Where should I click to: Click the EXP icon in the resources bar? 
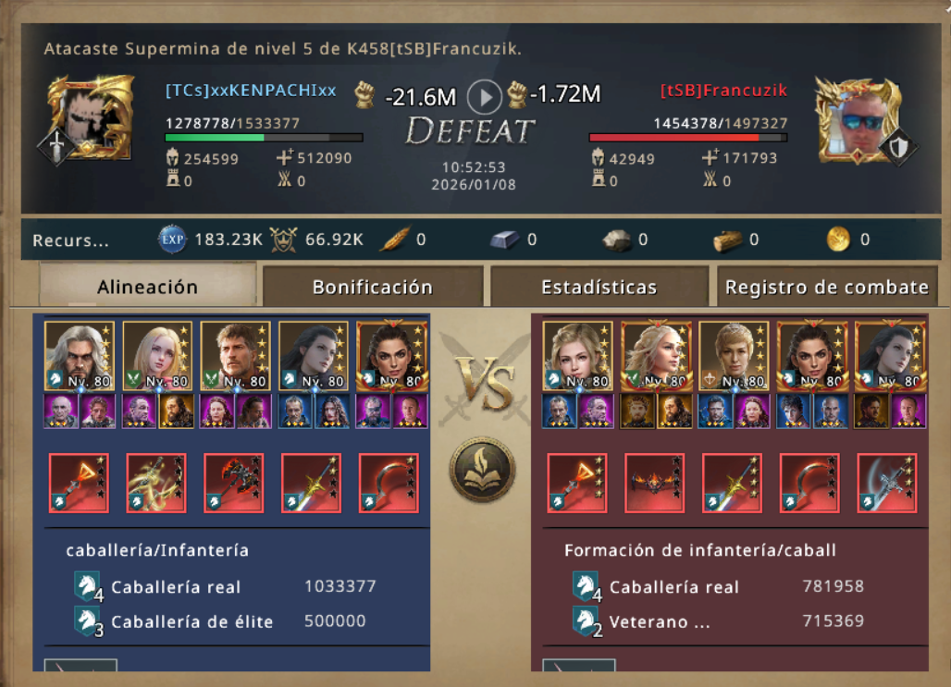click(x=172, y=239)
